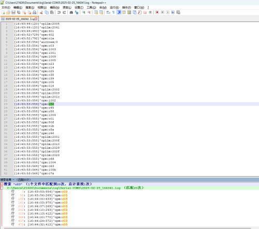Open the 工具(O) menu

[91, 7]
